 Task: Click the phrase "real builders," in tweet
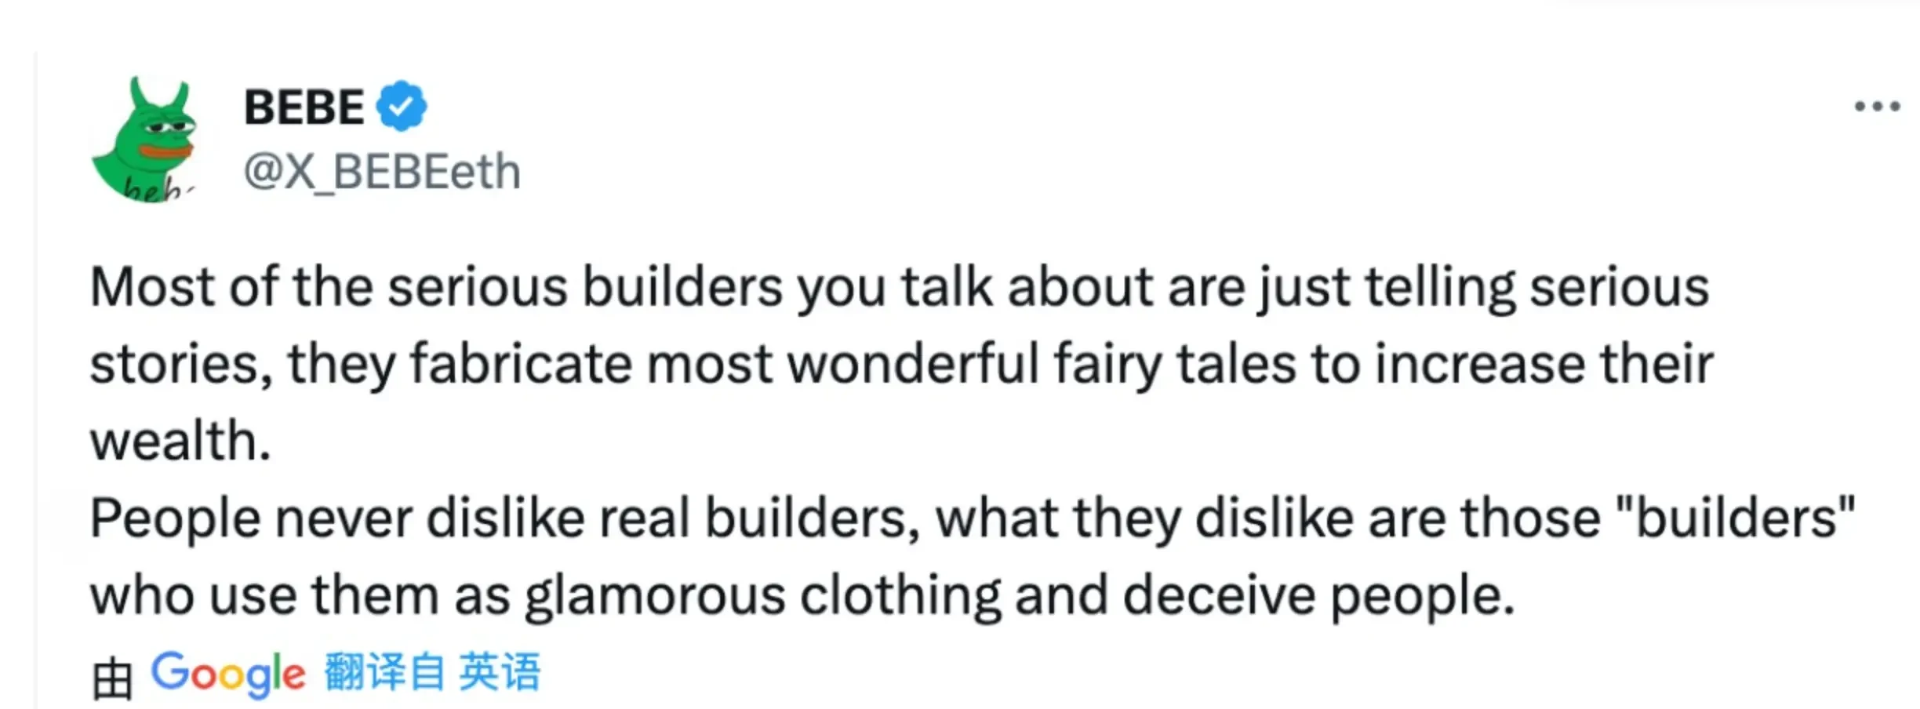759,518
